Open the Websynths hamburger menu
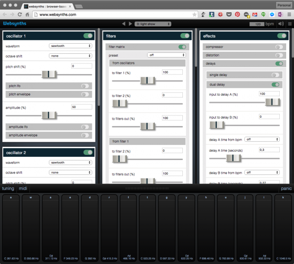The height and width of the screenshot is (264, 294). [x=289, y=23]
